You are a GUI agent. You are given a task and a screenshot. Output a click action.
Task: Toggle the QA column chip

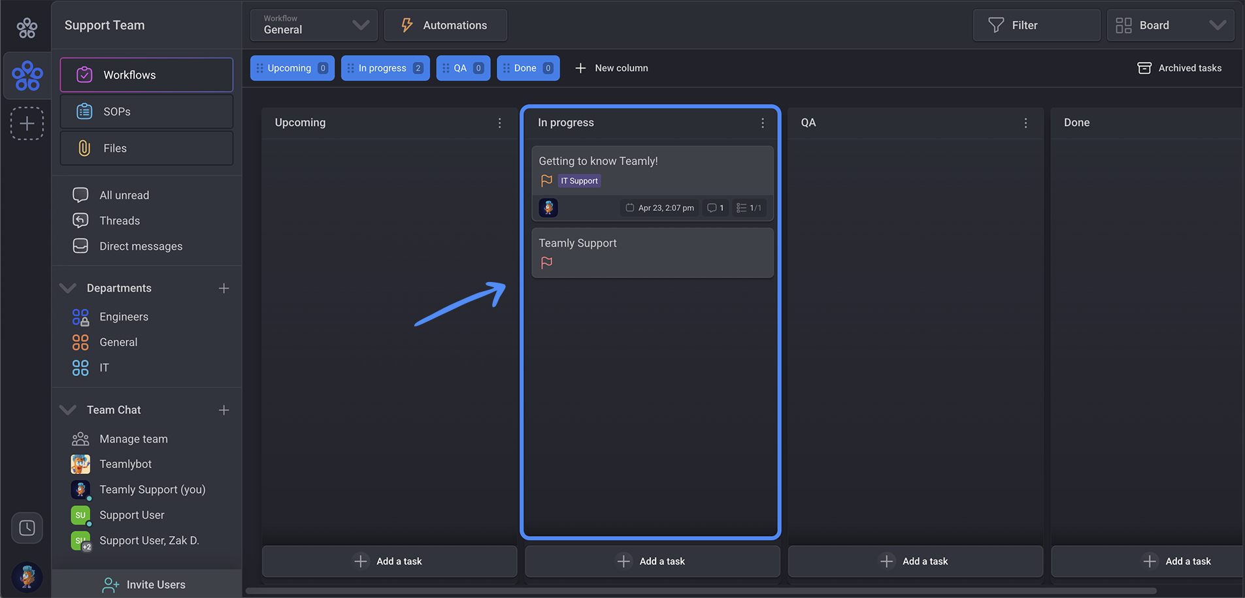(x=463, y=68)
